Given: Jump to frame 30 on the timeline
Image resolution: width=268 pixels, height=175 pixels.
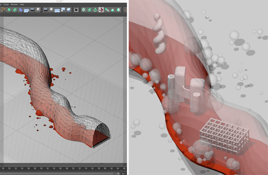Looking at the screenshot, I should [x=9, y=169].
